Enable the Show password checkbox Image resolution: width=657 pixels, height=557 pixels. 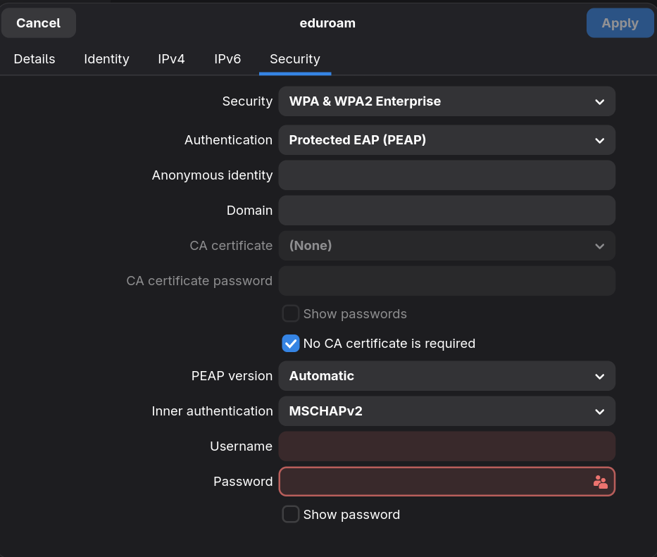(291, 514)
